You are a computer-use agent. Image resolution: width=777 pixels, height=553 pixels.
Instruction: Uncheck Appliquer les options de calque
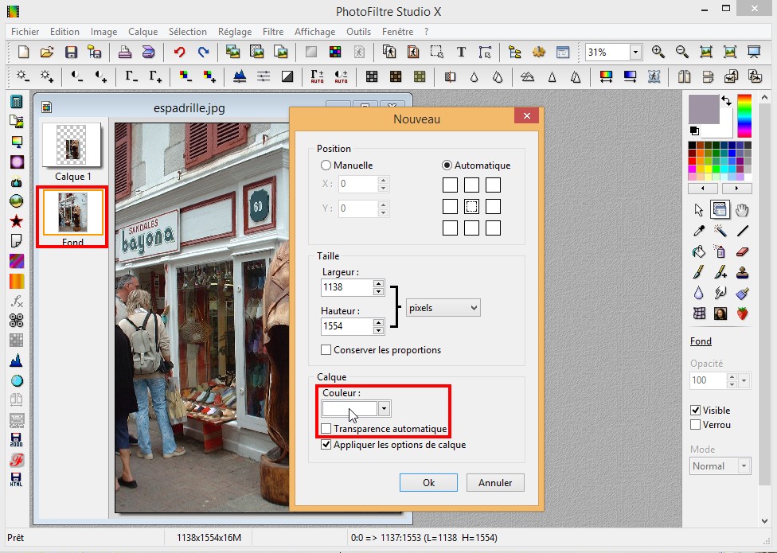coord(326,445)
